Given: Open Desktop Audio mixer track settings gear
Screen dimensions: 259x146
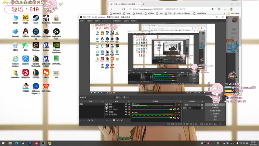Looking at the screenshot, I should tap(178, 118).
